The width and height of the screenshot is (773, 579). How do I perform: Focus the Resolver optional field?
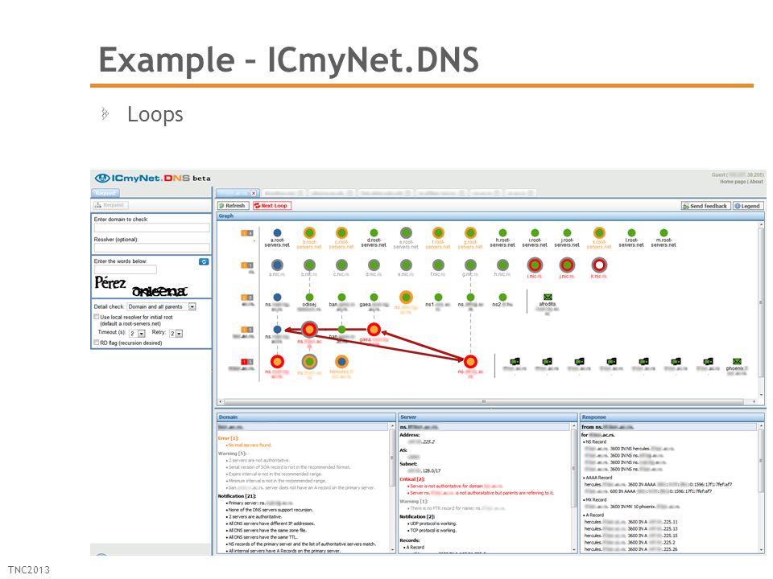[x=152, y=248]
